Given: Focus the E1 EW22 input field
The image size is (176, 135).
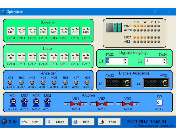Looking at the screenshot, I should click(114, 61).
